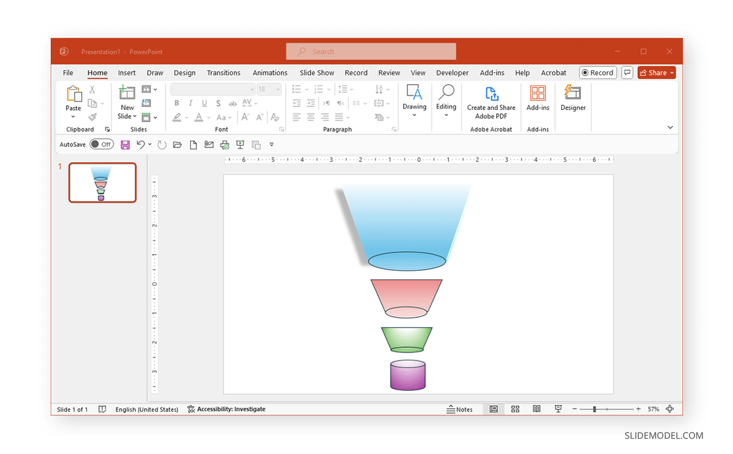Click the Paste clipboard icon

click(73, 93)
